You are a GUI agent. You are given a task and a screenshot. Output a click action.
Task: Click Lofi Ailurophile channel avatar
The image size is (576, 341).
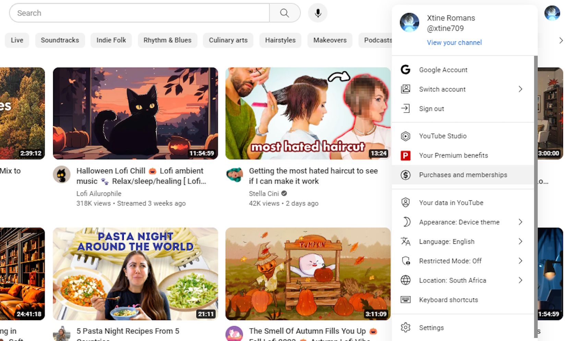tap(62, 175)
